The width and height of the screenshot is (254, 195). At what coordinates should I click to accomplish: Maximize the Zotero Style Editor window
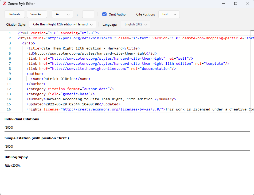[x=236, y=3]
